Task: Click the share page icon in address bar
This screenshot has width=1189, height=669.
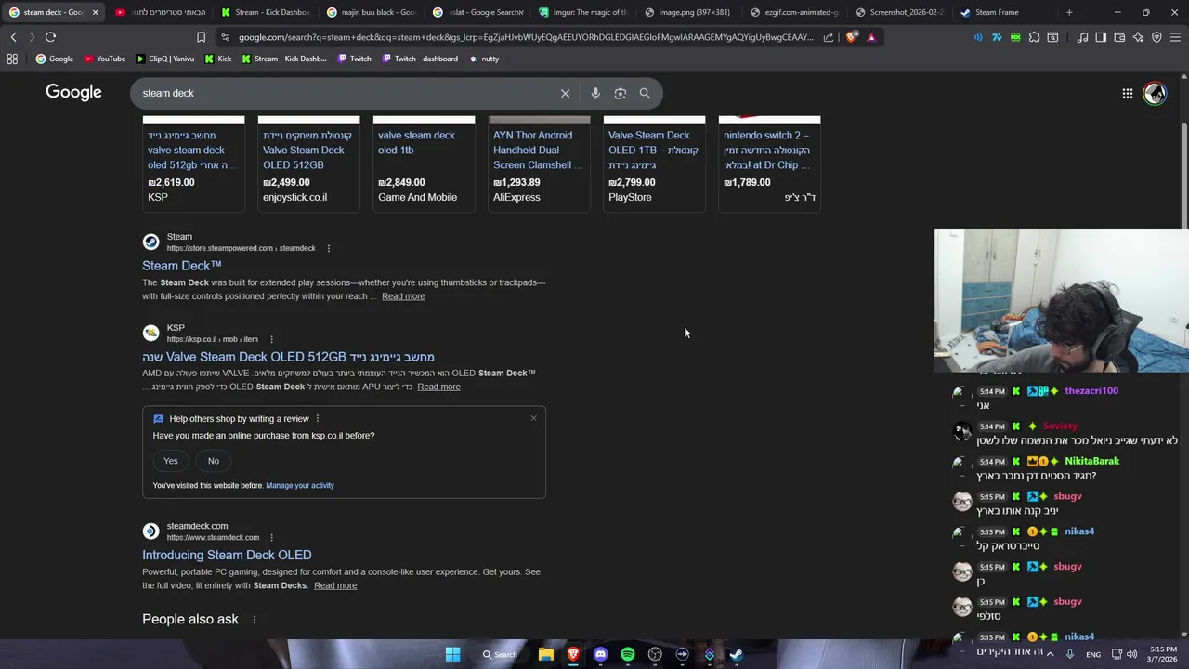Action: 829,37
